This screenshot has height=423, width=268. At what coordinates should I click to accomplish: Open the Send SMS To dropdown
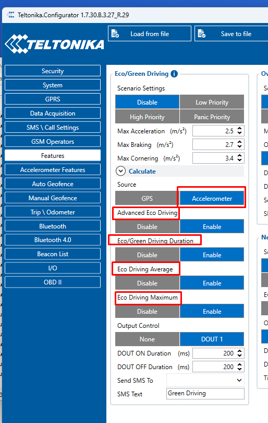(x=205, y=380)
